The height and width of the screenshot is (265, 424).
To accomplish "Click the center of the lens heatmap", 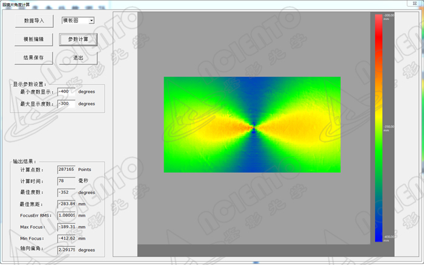I will tap(253, 125).
